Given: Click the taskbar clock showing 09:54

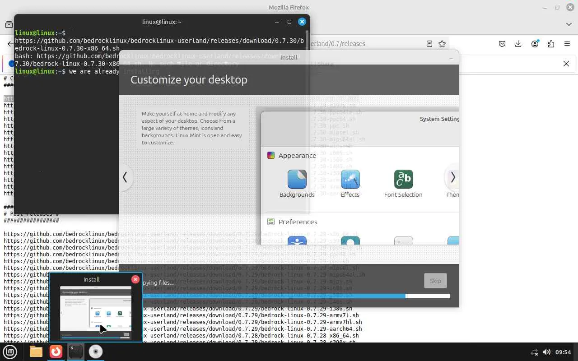Looking at the screenshot, I should (x=563, y=352).
